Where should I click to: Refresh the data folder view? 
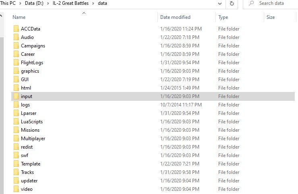(x=232, y=3)
